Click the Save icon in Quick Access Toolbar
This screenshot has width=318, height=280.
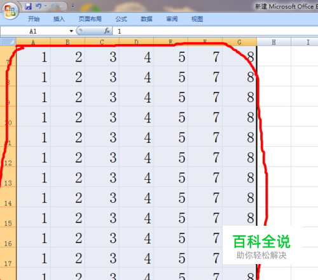coord(28,6)
